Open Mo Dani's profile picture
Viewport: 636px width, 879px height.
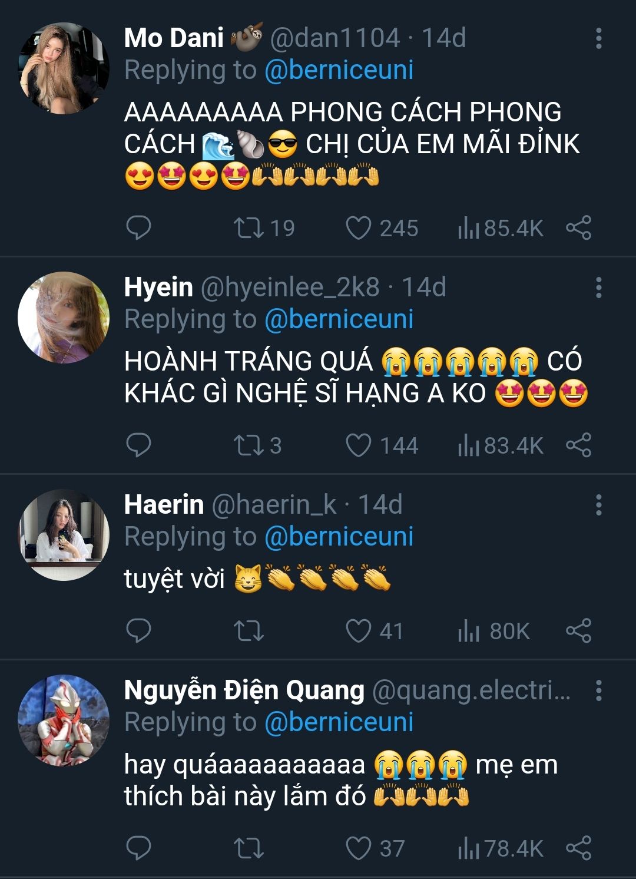click(64, 68)
